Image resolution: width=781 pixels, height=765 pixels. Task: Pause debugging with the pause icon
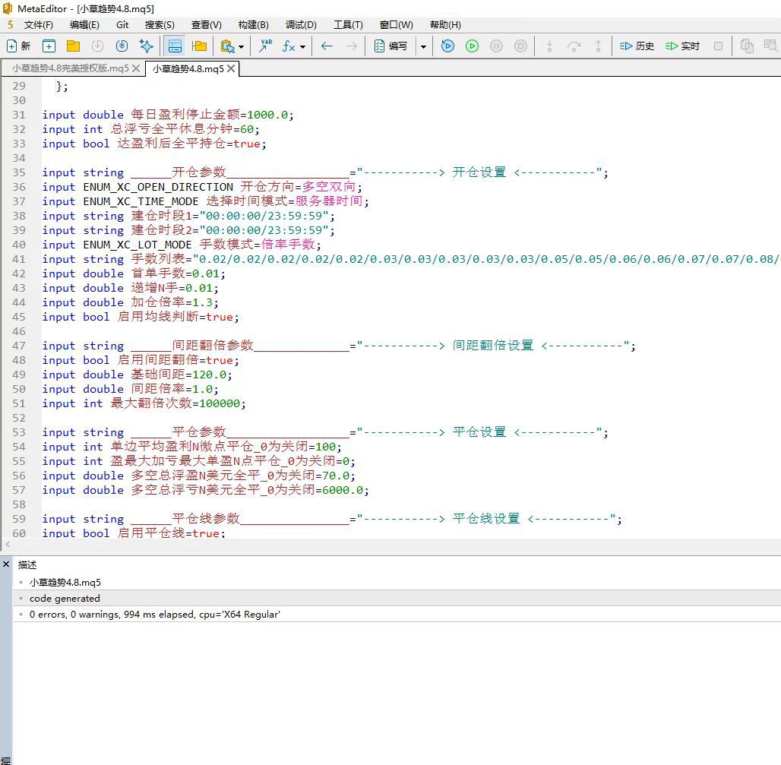[x=497, y=46]
